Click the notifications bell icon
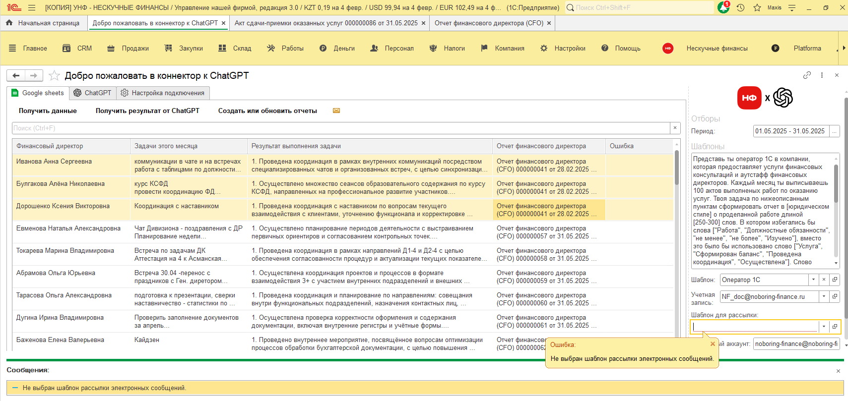Viewport: 848px width, 401px height. [723, 7]
